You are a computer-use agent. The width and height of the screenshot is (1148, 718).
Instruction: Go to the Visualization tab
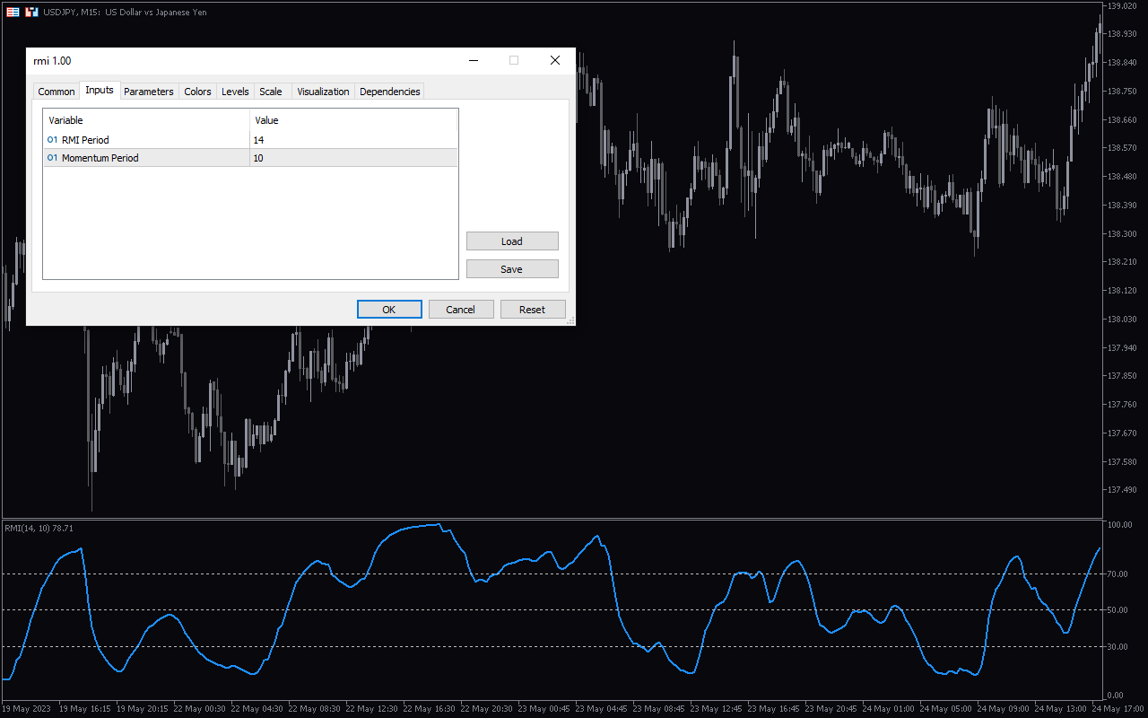pos(323,92)
